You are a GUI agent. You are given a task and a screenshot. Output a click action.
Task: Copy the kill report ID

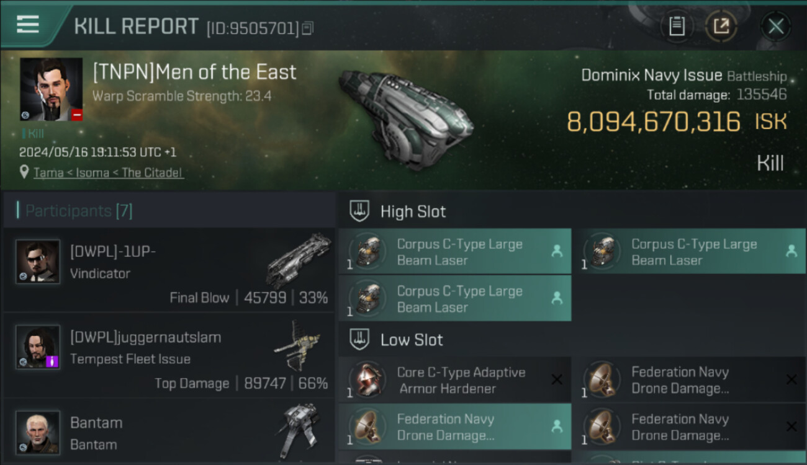(x=309, y=28)
